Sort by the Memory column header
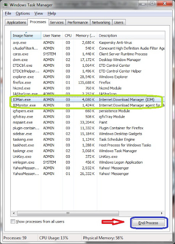175x244 pixels. pos(85,35)
